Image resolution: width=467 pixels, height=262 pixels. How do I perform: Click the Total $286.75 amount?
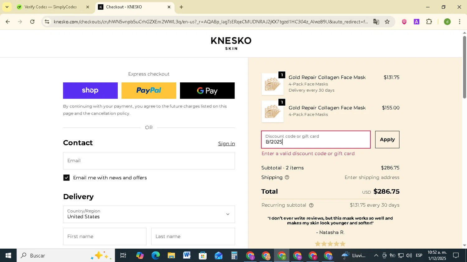click(x=386, y=191)
